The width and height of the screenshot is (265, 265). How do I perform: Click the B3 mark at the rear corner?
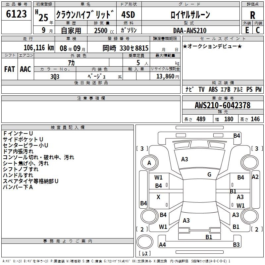pos(236,245)
